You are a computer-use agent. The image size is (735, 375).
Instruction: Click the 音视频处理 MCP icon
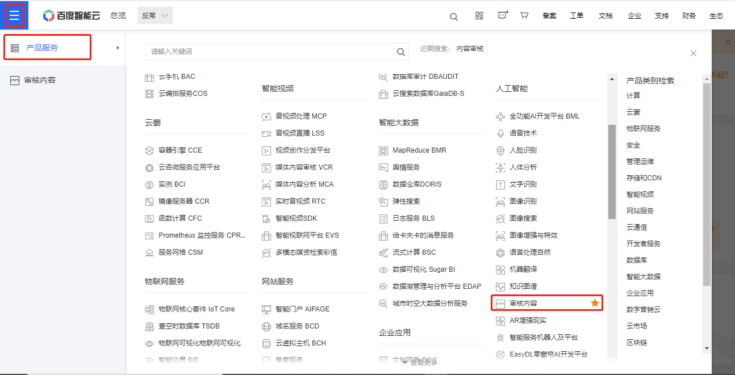266,116
